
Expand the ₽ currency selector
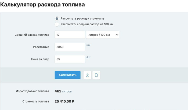click(89, 57)
